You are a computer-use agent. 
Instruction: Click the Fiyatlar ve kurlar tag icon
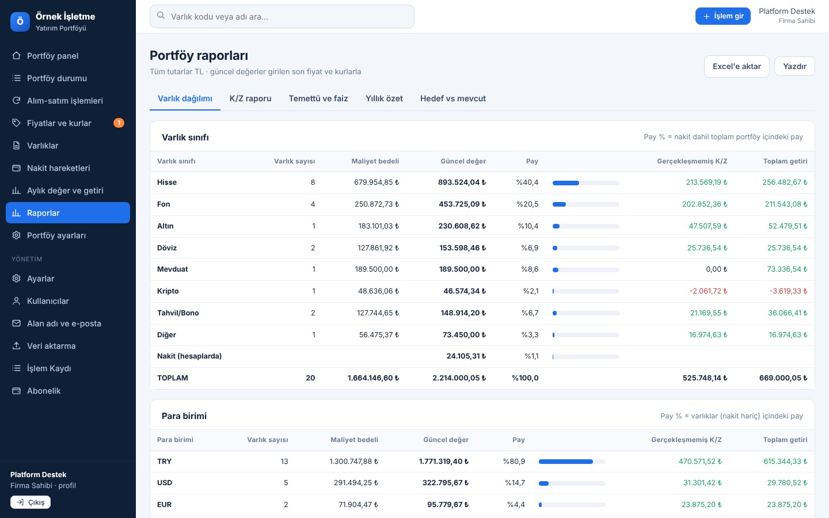[x=16, y=123]
